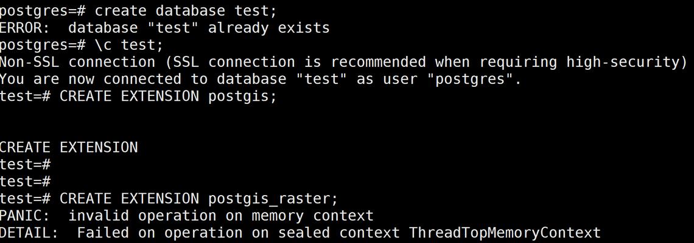Click the word ThreadTopMemoryContext
This screenshot has height=243, width=694.
(x=505, y=233)
